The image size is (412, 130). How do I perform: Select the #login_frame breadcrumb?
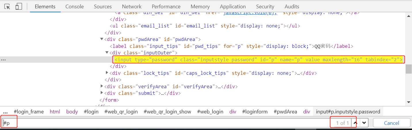tap(29, 112)
